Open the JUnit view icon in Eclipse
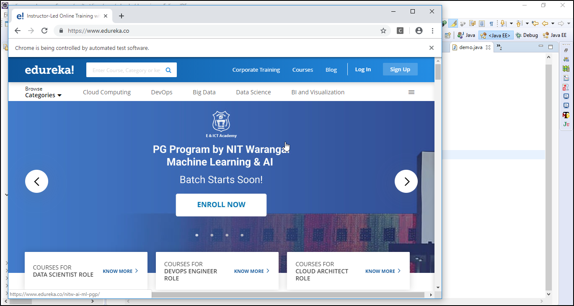The image size is (574, 306). pos(566,124)
